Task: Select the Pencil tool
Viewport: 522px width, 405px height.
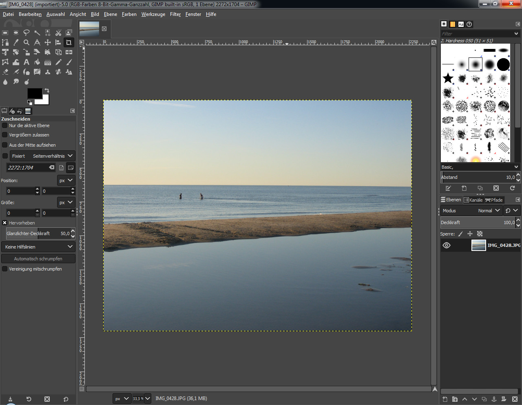Action: (58, 62)
